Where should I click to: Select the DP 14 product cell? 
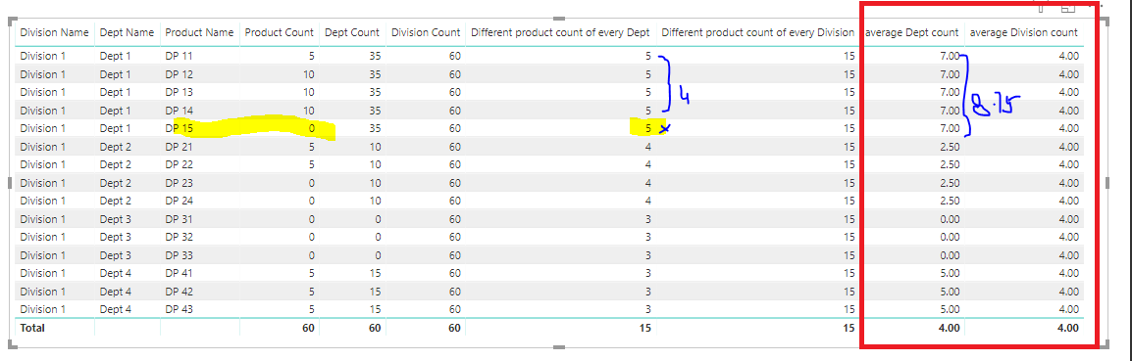(x=180, y=110)
